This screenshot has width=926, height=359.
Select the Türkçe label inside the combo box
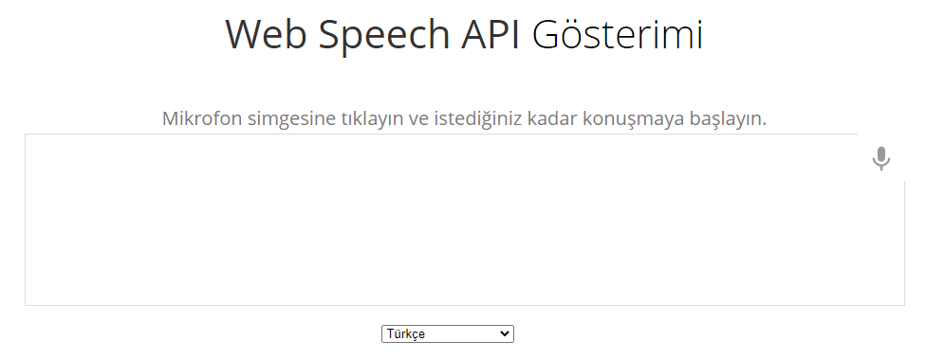[x=406, y=334]
